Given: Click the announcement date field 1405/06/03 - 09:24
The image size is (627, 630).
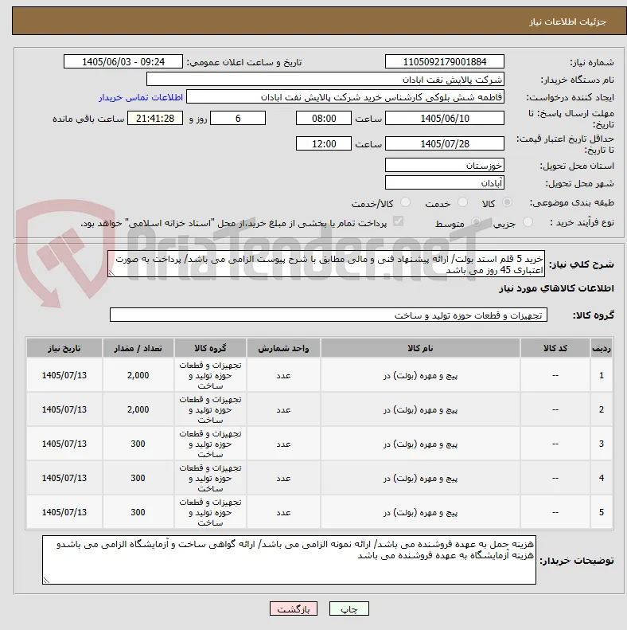Looking at the screenshot, I should pyautogui.click(x=123, y=62).
